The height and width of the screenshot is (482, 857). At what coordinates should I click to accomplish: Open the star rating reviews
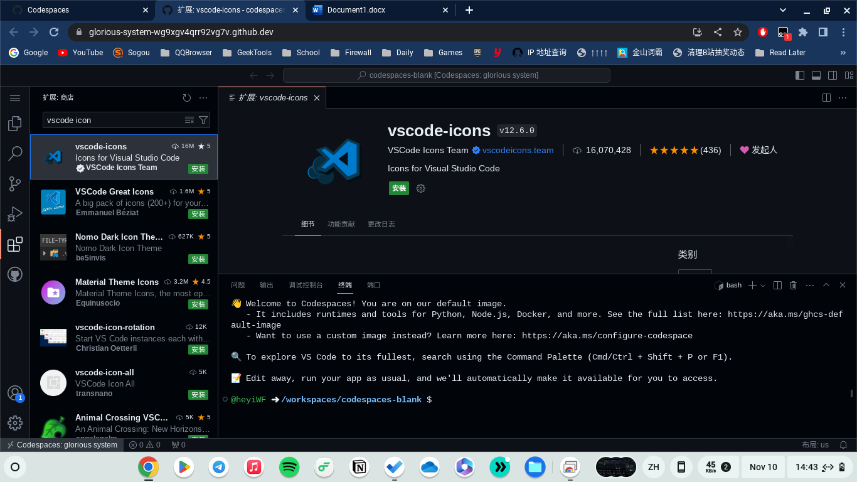tap(685, 150)
